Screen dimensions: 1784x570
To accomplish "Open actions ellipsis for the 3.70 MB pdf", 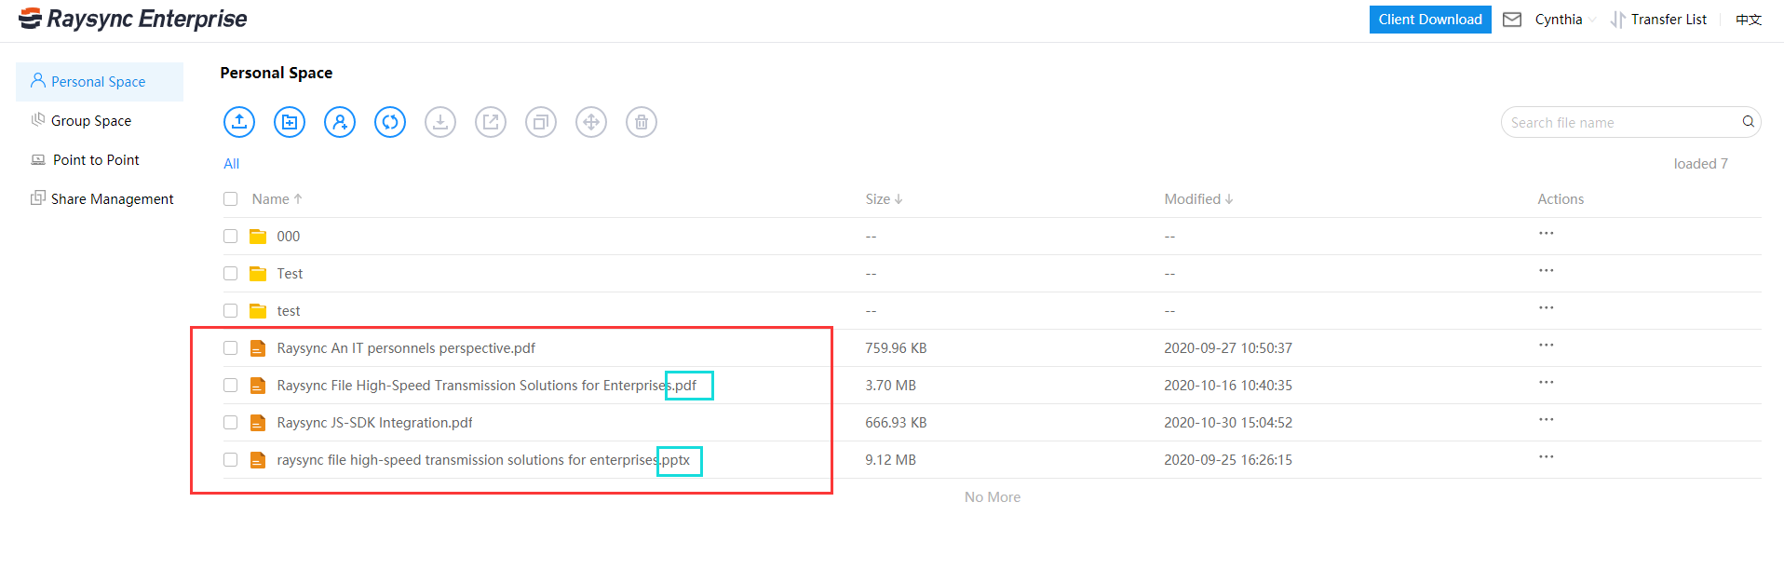I will (x=1547, y=382).
